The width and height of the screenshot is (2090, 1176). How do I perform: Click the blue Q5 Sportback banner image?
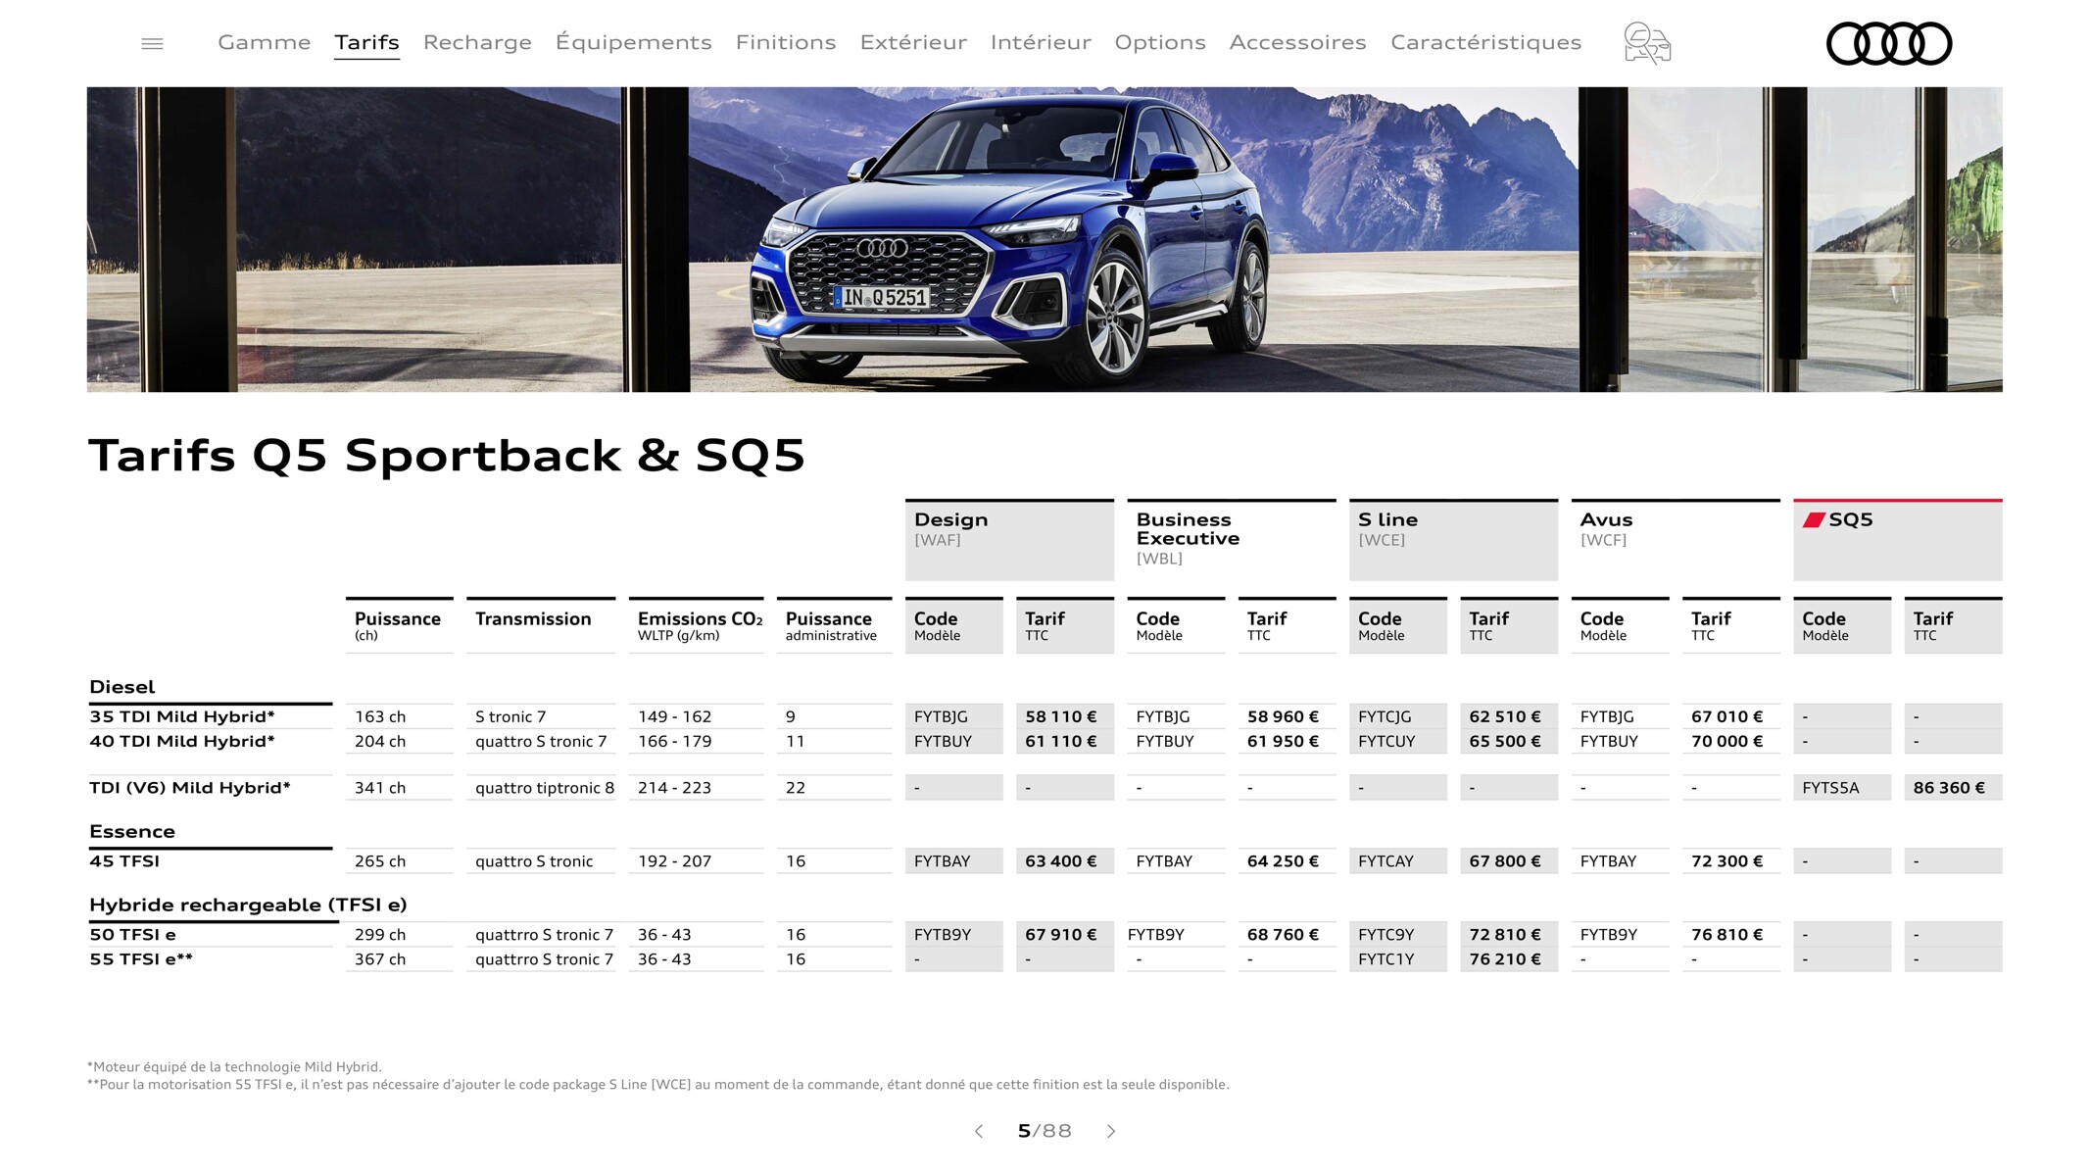1045,239
